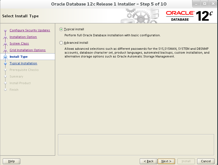
Task: Click the Finish step text
Action: tap(14, 90)
